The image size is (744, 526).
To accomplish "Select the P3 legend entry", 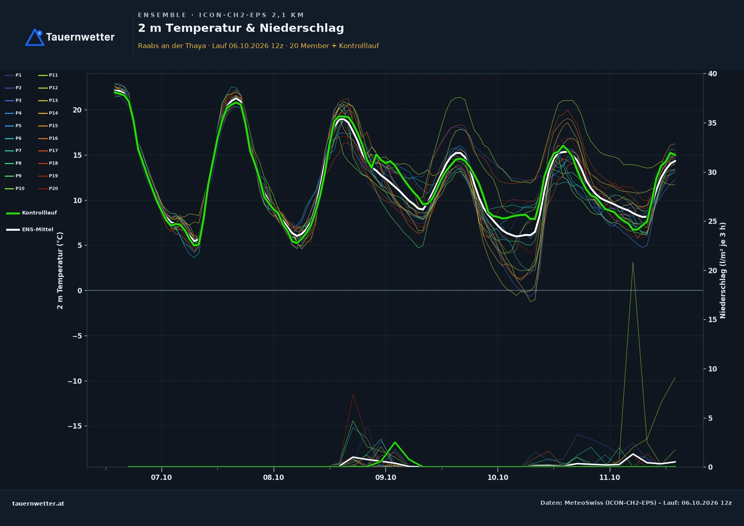I will tap(13, 100).
